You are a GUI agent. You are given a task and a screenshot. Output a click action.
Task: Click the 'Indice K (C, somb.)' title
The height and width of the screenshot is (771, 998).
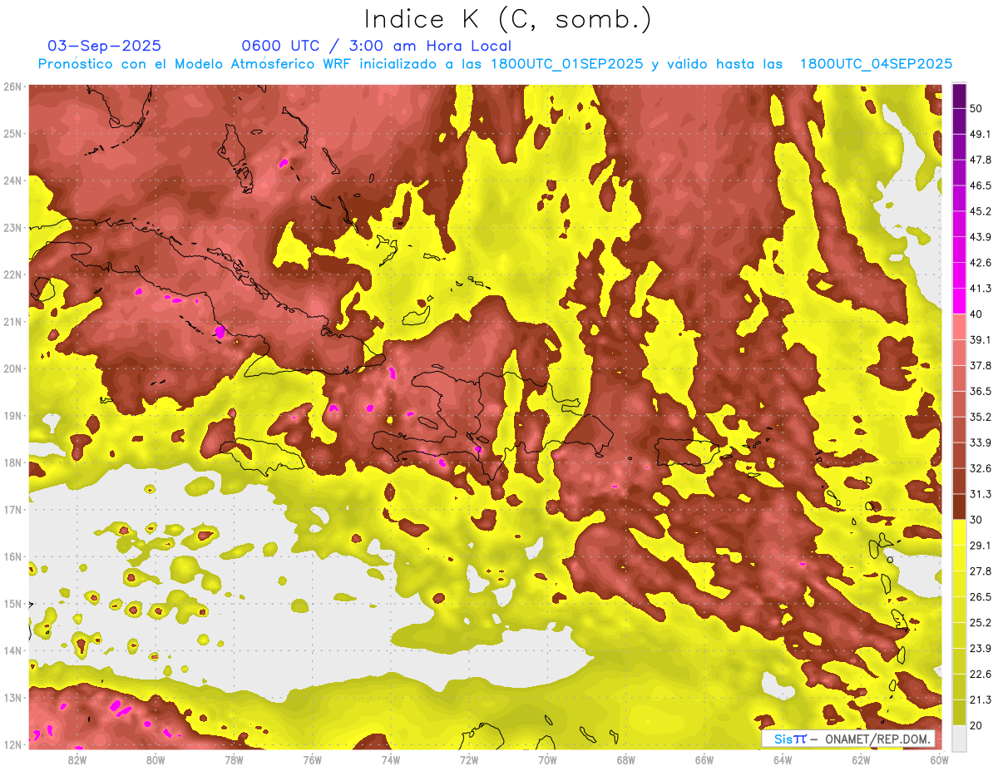point(507,19)
